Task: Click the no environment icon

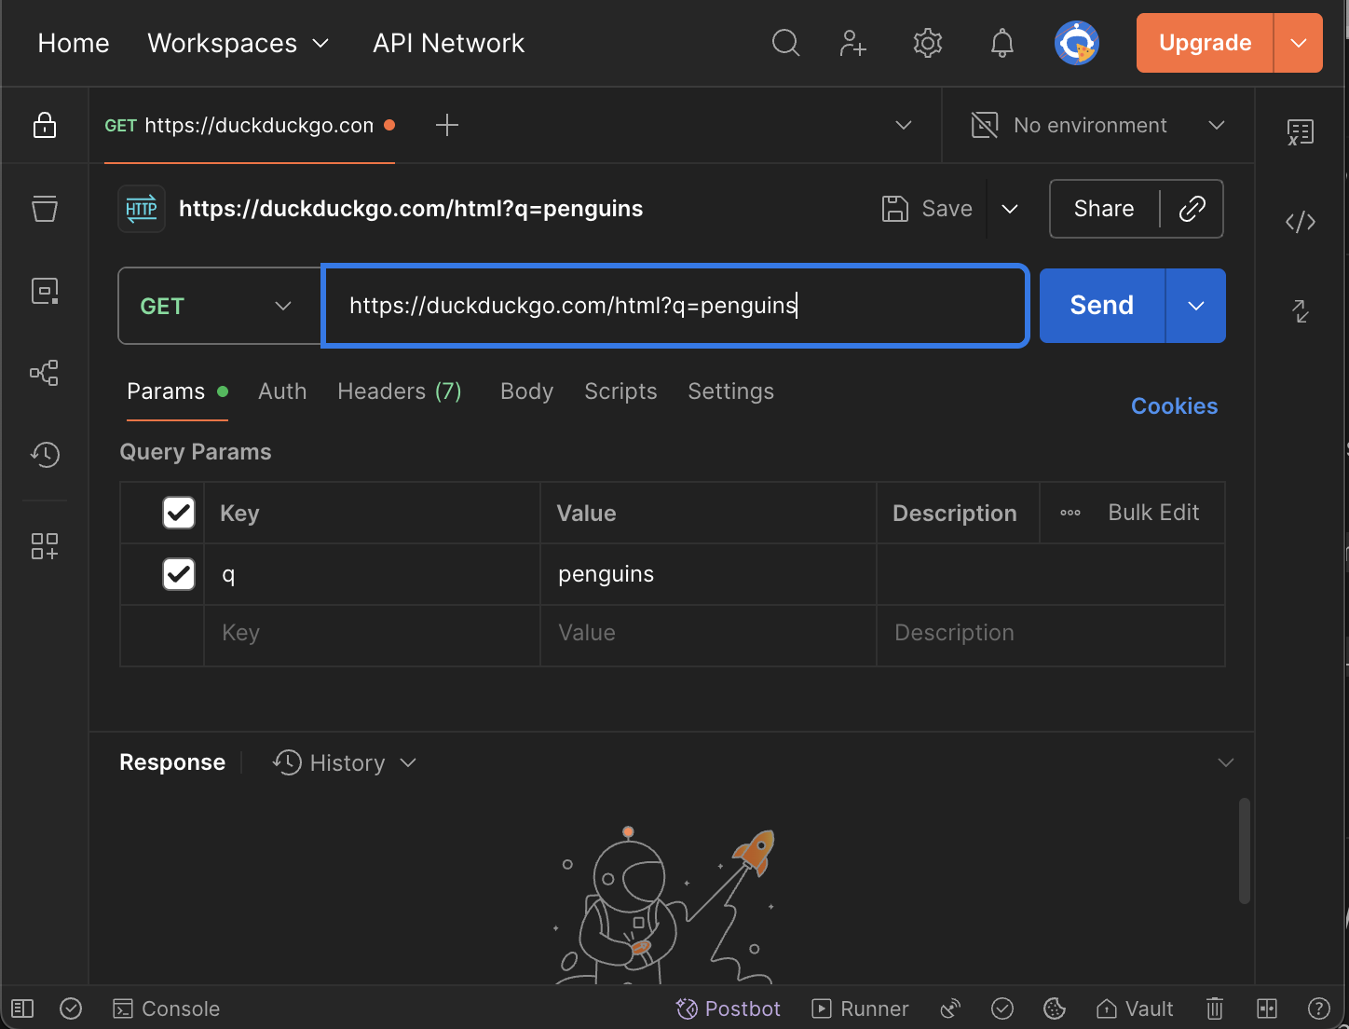Action: (x=985, y=125)
